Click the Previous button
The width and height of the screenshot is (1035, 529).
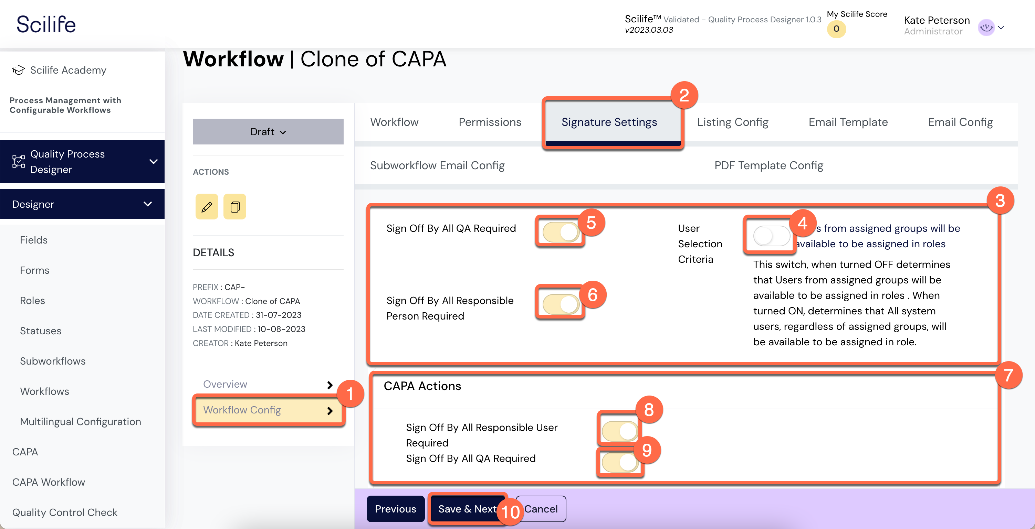click(x=395, y=508)
